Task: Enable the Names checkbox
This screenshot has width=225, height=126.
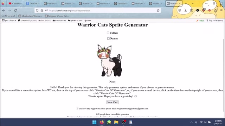Action: coord(108,38)
